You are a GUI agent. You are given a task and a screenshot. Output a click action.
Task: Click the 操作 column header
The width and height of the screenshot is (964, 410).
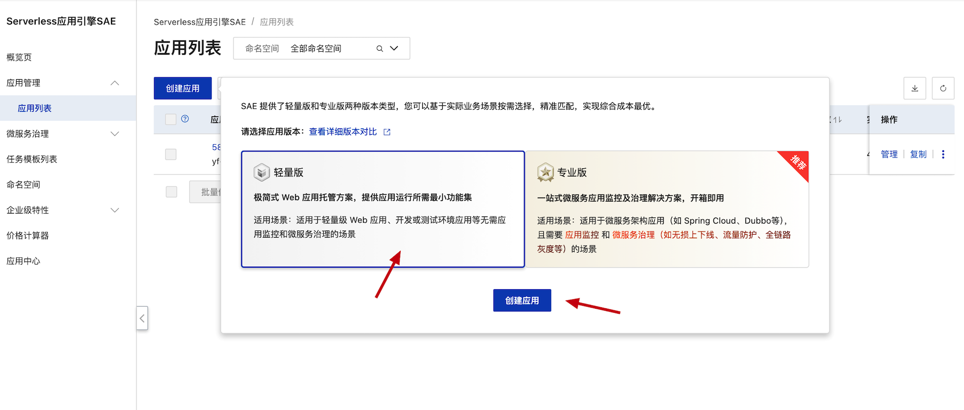click(889, 119)
